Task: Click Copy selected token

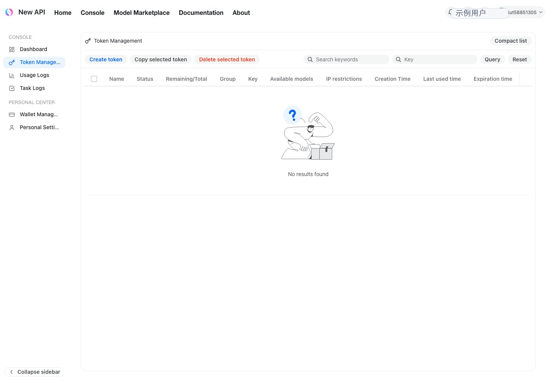Action: 161,59
